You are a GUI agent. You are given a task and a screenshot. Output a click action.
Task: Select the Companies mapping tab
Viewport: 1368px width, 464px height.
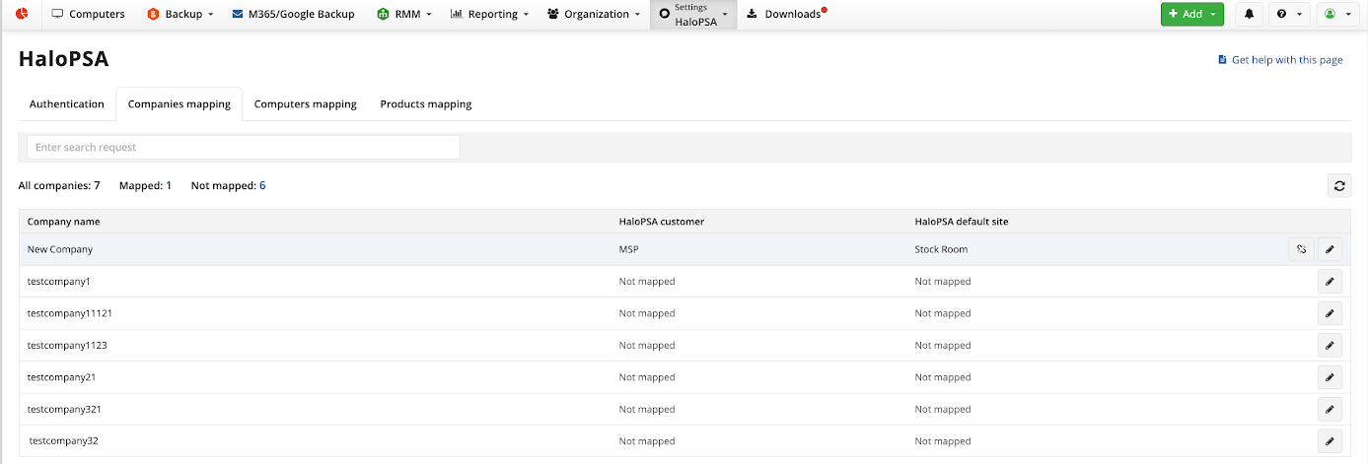pos(180,104)
